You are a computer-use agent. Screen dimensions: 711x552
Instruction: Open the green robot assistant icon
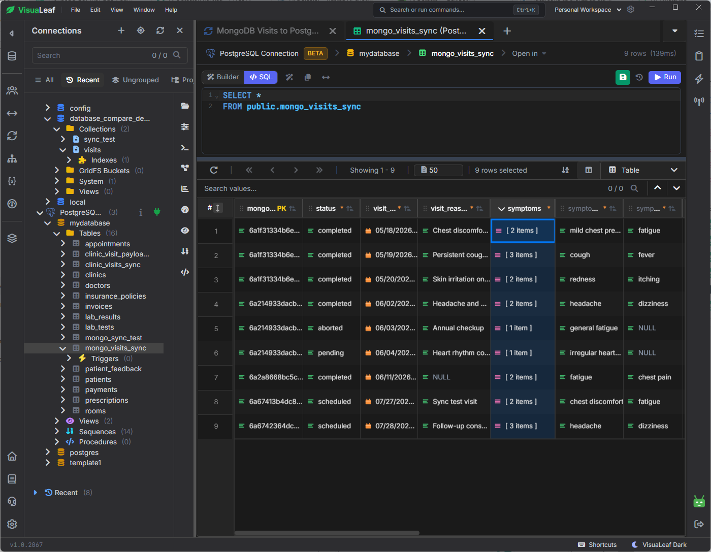click(699, 502)
